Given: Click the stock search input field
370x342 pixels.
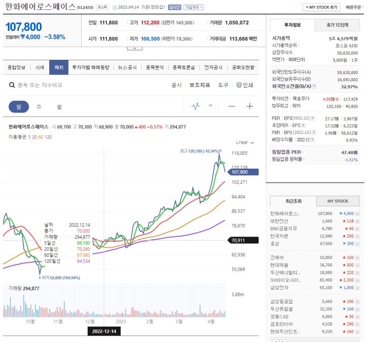Looking at the screenshot, I should (x=40, y=85).
